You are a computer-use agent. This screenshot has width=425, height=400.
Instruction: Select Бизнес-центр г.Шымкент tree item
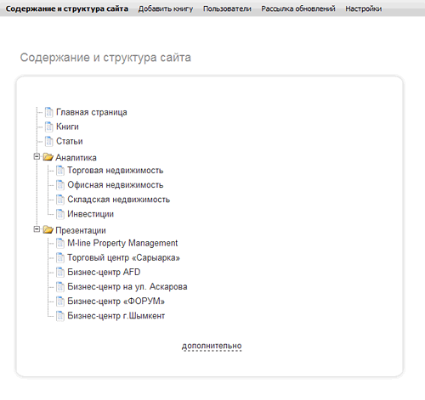[116, 316]
